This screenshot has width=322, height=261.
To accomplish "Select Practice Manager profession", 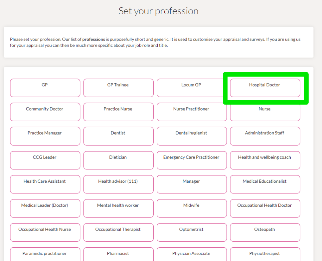I will tap(45, 136).
